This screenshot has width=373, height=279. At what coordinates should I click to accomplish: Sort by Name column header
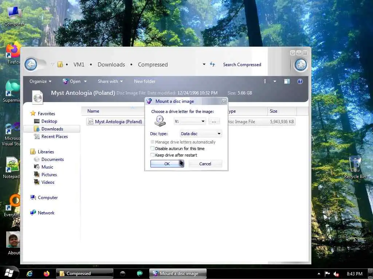click(113, 111)
